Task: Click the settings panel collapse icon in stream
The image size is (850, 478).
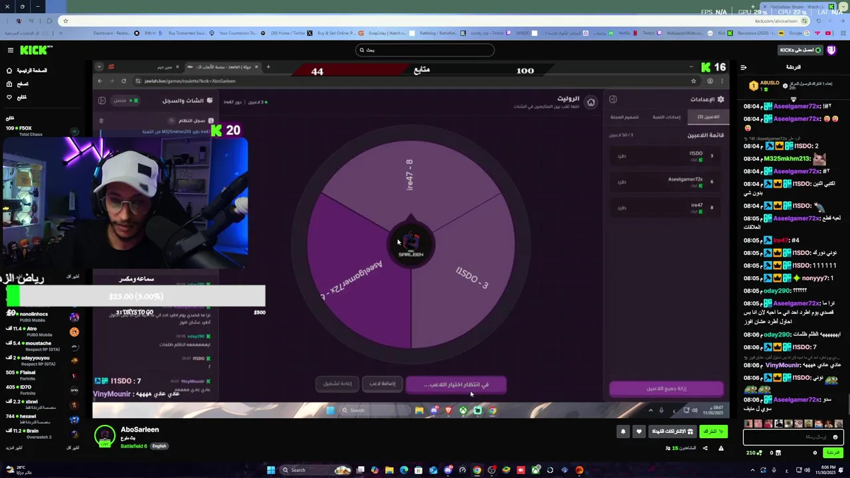Action: [x=613, y=100]
